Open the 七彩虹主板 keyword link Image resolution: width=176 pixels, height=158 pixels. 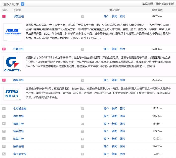pos(20,109)
